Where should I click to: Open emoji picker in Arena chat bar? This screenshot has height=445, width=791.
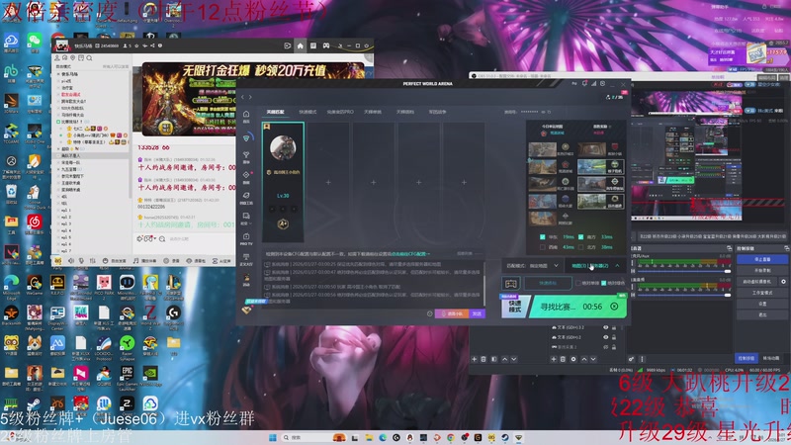tap(430, 313)
